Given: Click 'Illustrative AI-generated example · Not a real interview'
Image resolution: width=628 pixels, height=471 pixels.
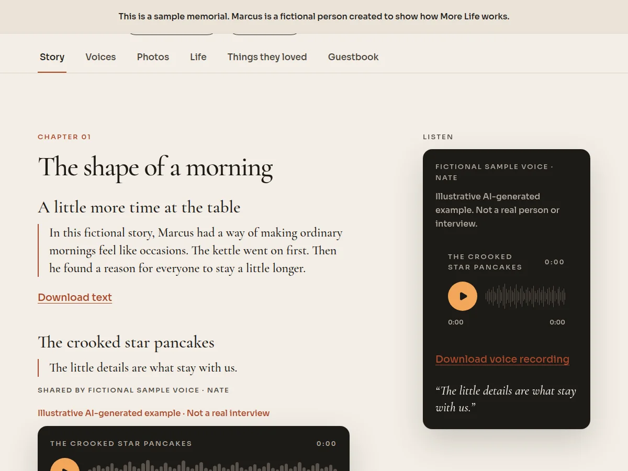Looking at the screenshot, I should pos(153,413).
